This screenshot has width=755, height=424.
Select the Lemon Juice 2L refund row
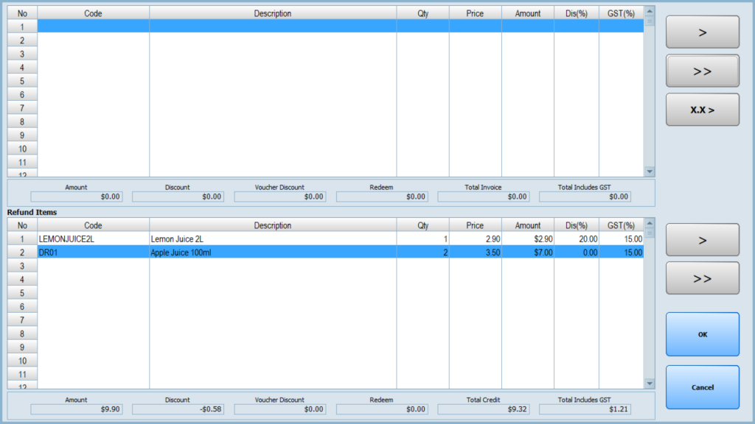click(x=272, y=239)
